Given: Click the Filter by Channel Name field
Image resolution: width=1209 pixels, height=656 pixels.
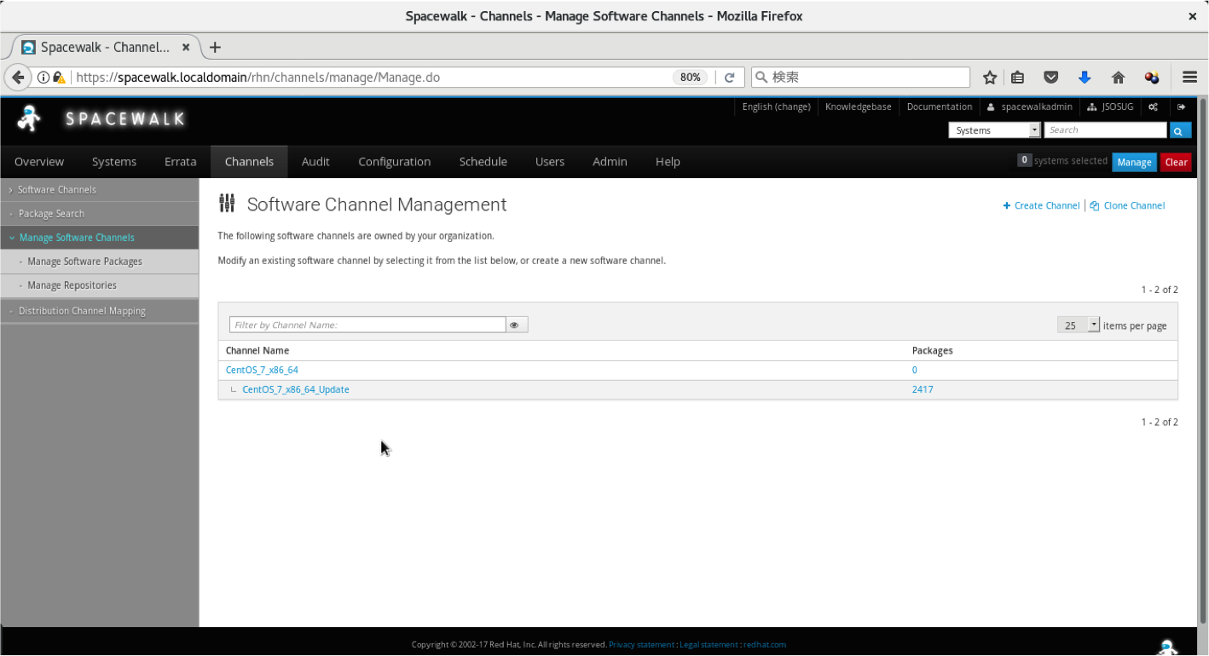Looking at the screenshot, I should coord(367,325).
